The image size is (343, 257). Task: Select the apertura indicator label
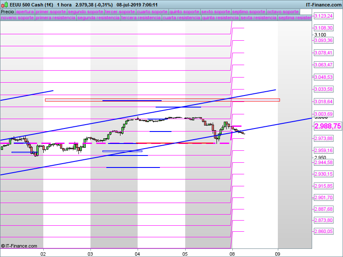tap(25, 12)
